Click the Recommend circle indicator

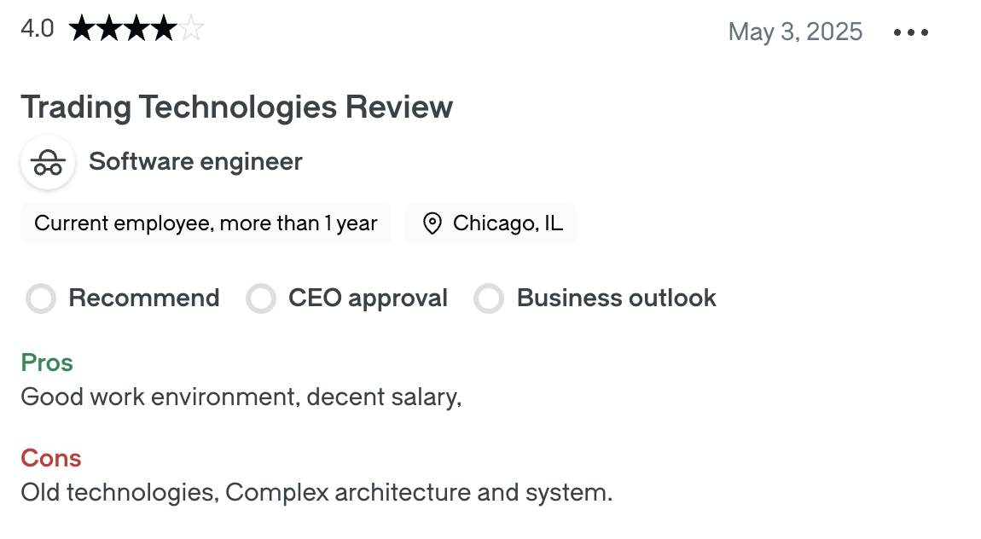tap(41, 299)
